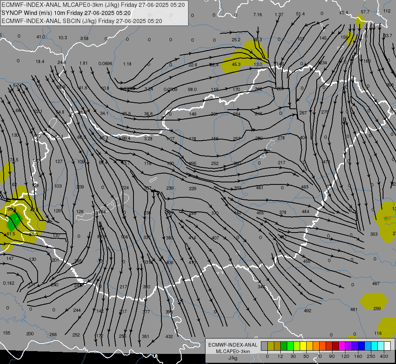The height and width of the screenshot is (364, 396).
Task: Click the map value 98.0
Action: click(x=192, y=89)
